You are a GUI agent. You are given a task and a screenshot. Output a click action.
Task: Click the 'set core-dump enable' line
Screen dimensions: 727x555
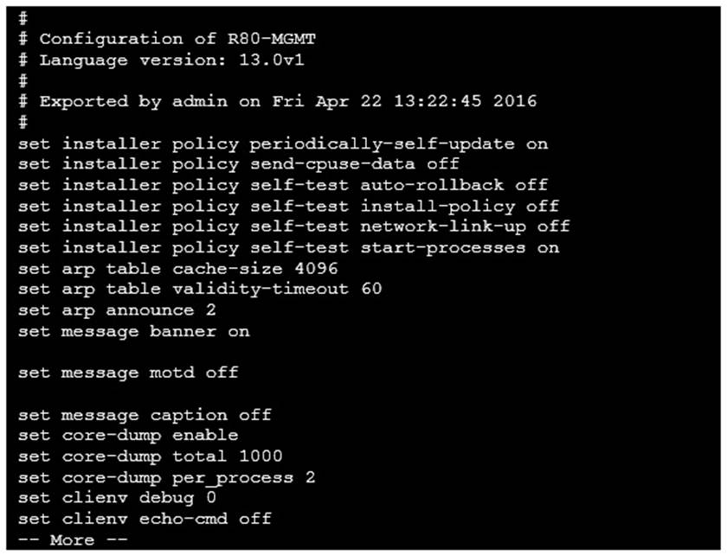point(128,435)
